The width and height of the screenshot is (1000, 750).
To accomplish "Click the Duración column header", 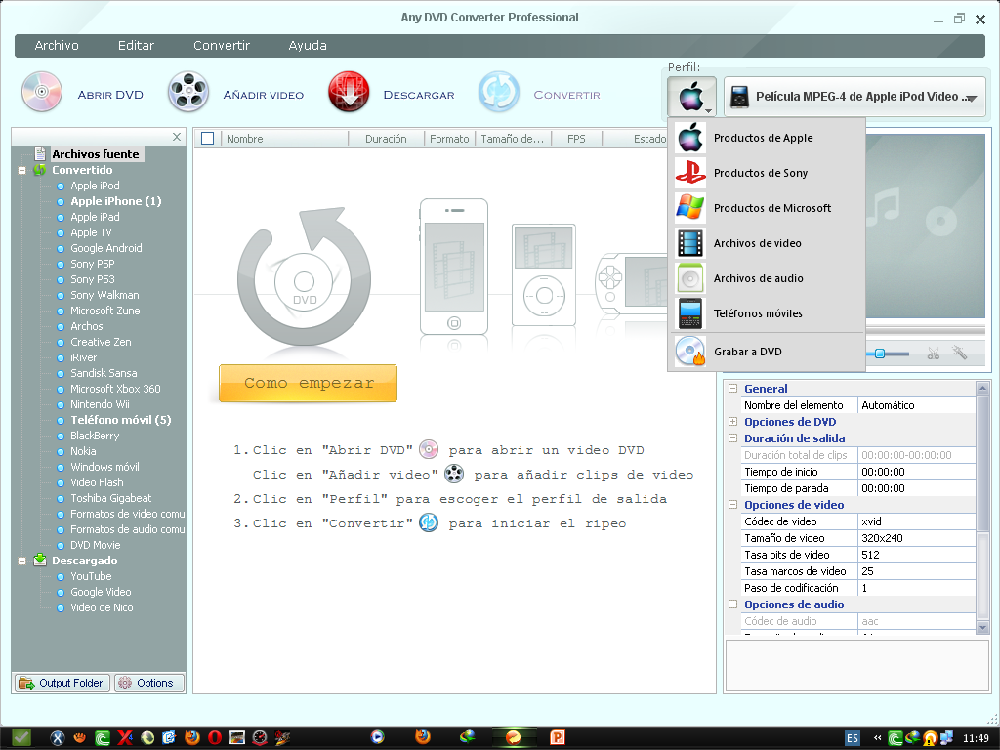I will pyautogui.click(x=387, y=139).
